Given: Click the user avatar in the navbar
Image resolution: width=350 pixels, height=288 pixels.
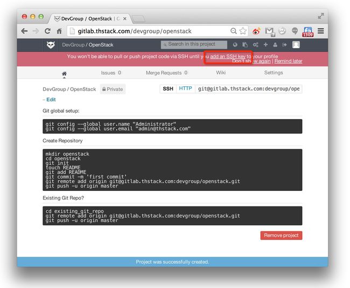Looking at the screenshot, I should (x=296, y=45).
